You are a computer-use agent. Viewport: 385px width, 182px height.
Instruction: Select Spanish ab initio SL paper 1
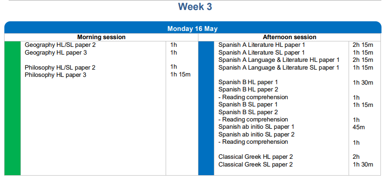257,127
